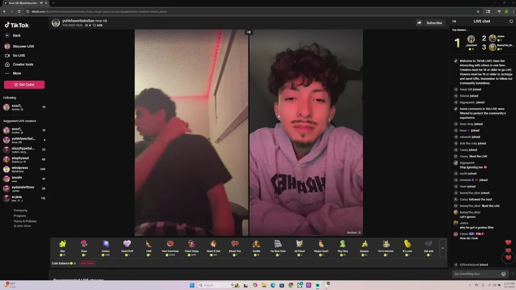Send the Tiny Diny gift

[343, 247]
